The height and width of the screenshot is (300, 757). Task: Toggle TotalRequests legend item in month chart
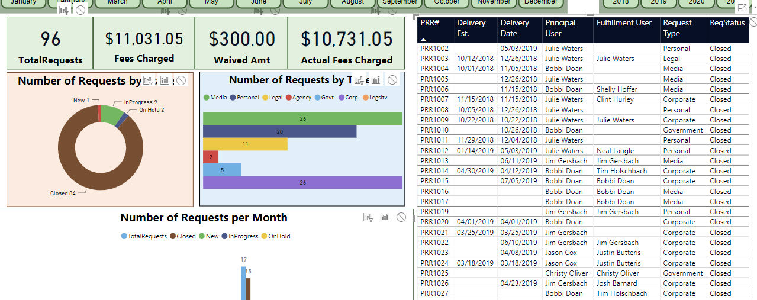click(x=144, y=236)
